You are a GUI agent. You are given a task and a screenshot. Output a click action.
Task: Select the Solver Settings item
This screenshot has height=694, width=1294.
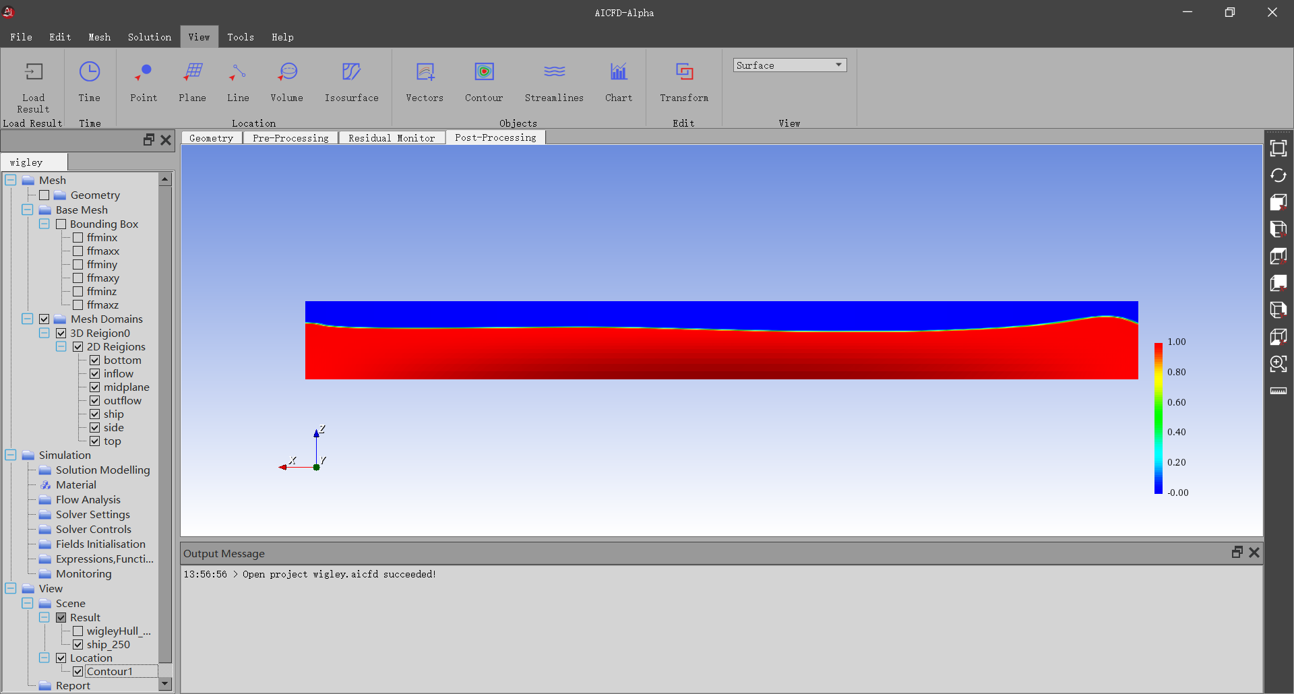(x=93, y=514)
